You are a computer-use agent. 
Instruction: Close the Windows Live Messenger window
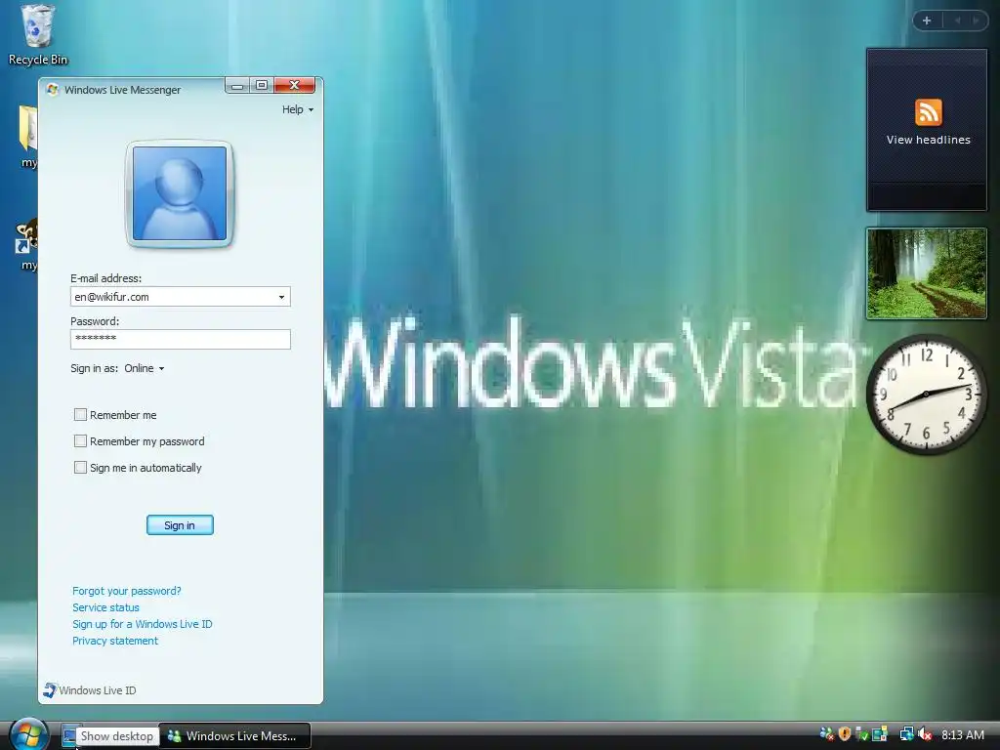[x=294, y=86]
